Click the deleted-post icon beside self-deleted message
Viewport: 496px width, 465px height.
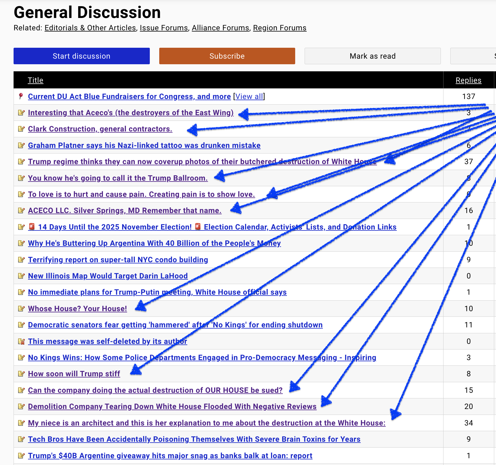pos(21,341)
